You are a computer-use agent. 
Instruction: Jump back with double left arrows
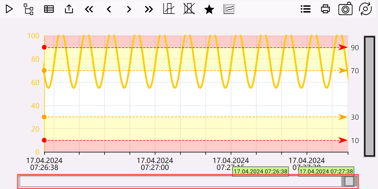[89, 9]
